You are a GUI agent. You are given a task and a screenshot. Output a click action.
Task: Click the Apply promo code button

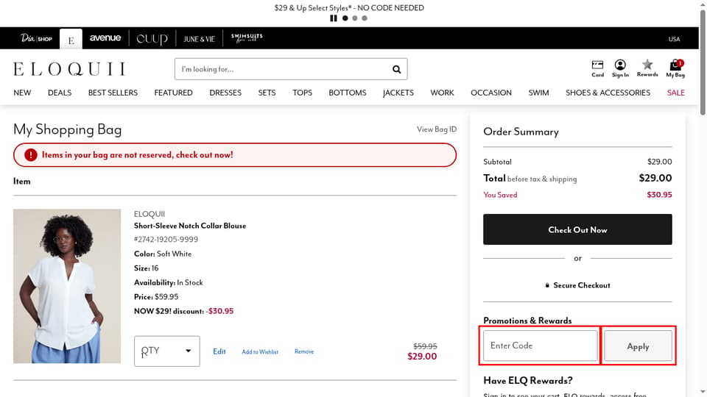638,346
